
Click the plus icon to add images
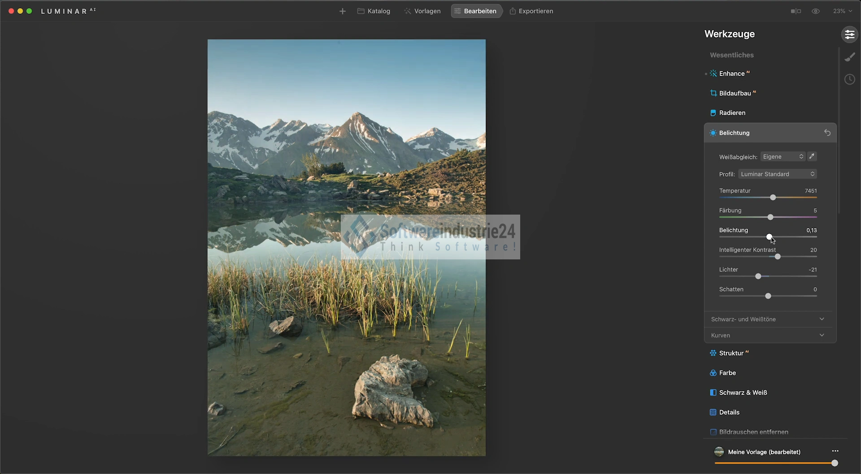tap(342, 11)
